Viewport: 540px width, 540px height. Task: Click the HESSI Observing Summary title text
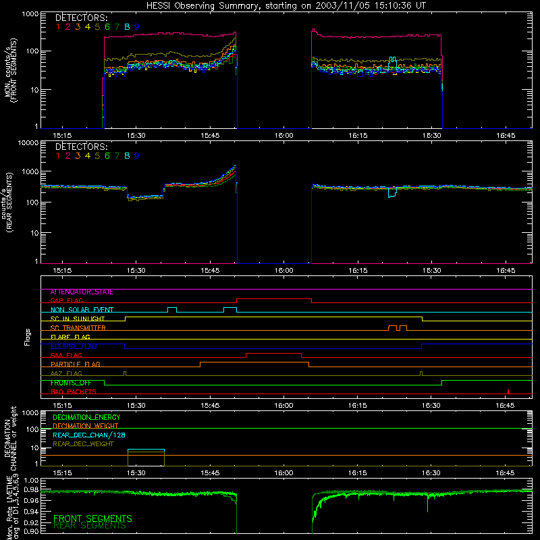click(x=286, y=6)
